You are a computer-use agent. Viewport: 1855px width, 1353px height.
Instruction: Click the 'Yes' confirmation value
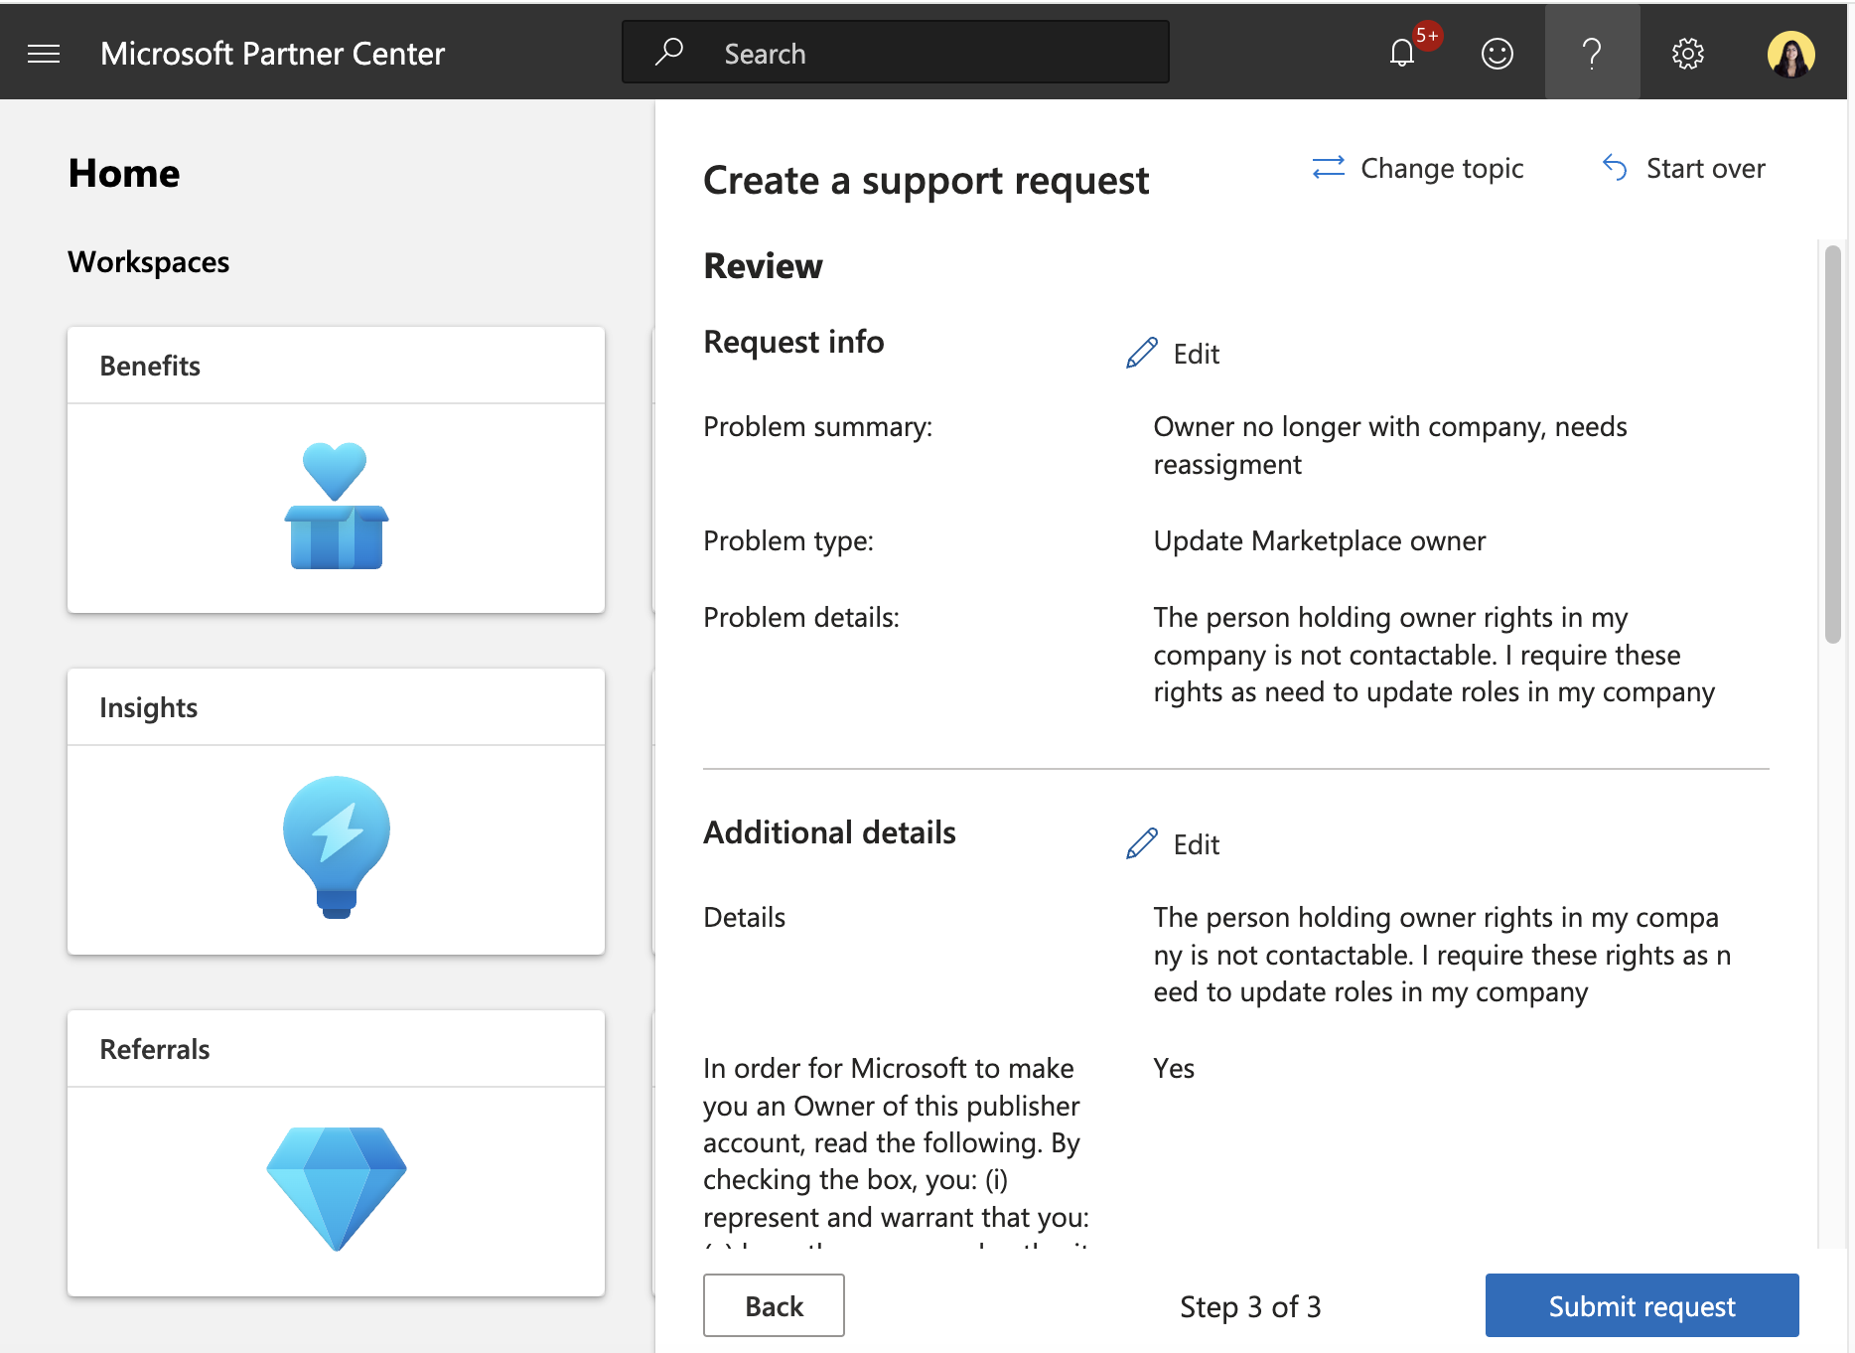1174,1068
